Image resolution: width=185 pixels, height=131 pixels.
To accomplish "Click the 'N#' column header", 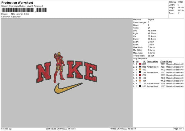I will click(x=137, y=61).
